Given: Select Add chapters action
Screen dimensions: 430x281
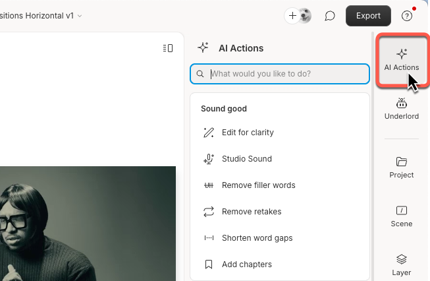Looking at the screenshot, I should (280, 265).
